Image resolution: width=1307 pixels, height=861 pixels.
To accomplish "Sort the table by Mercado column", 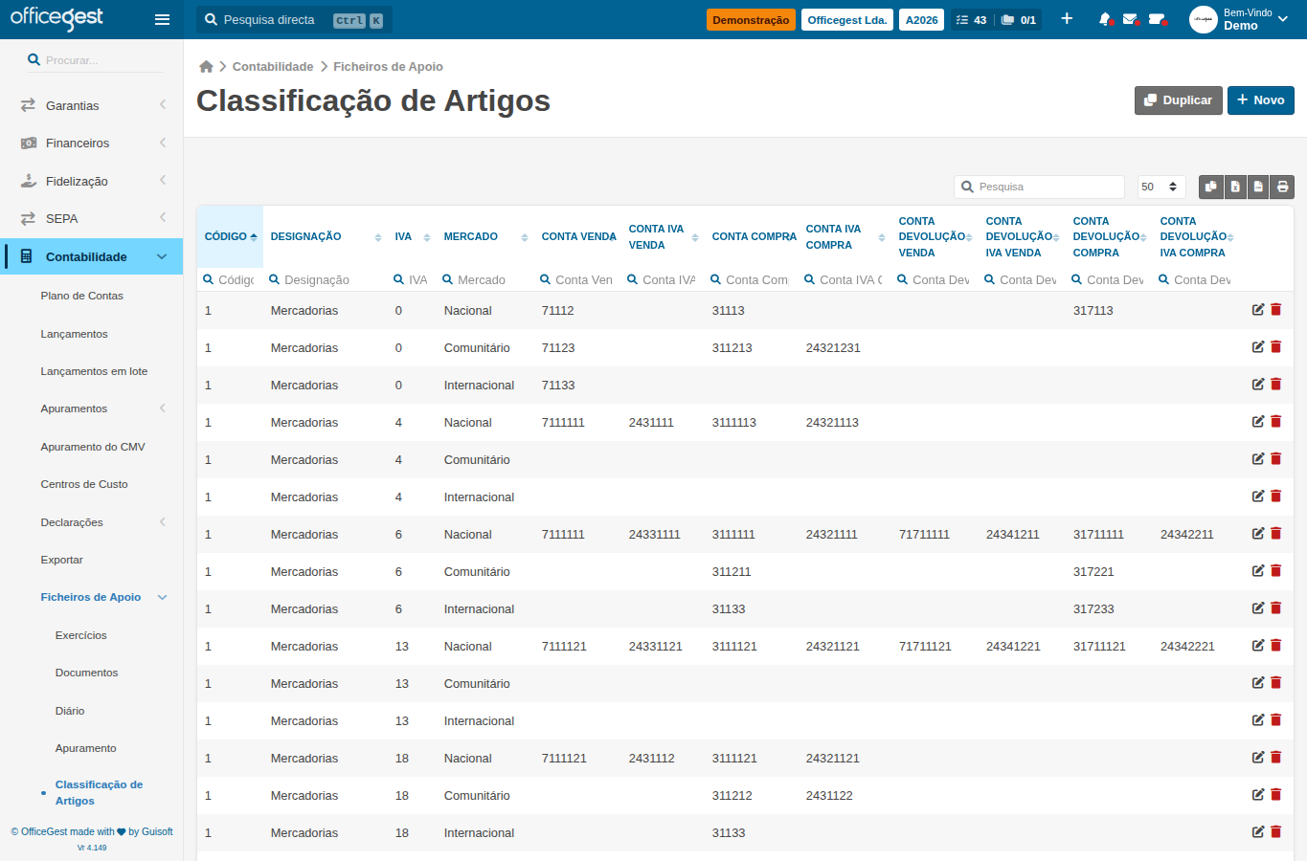I will coord(485,236).
